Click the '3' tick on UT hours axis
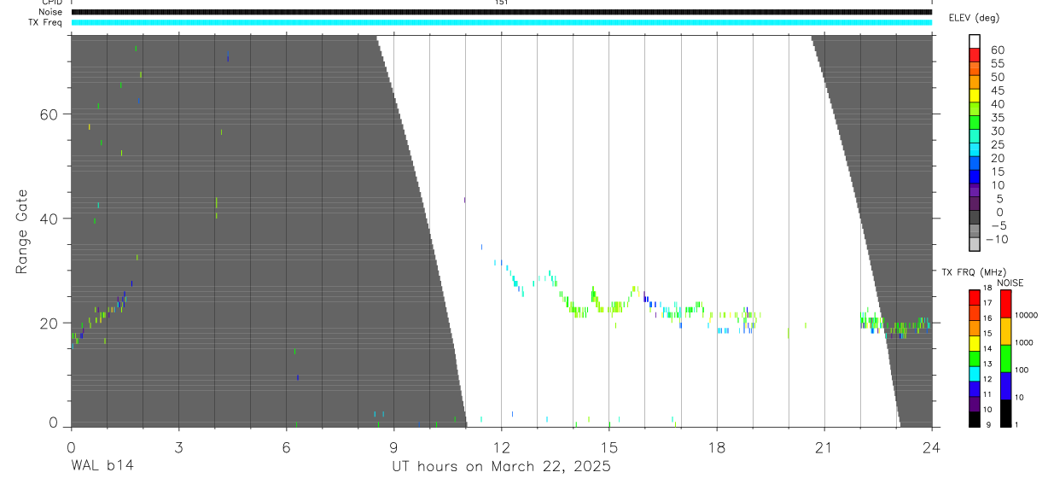Screen dimensions: 1048x484 (178, 446)
